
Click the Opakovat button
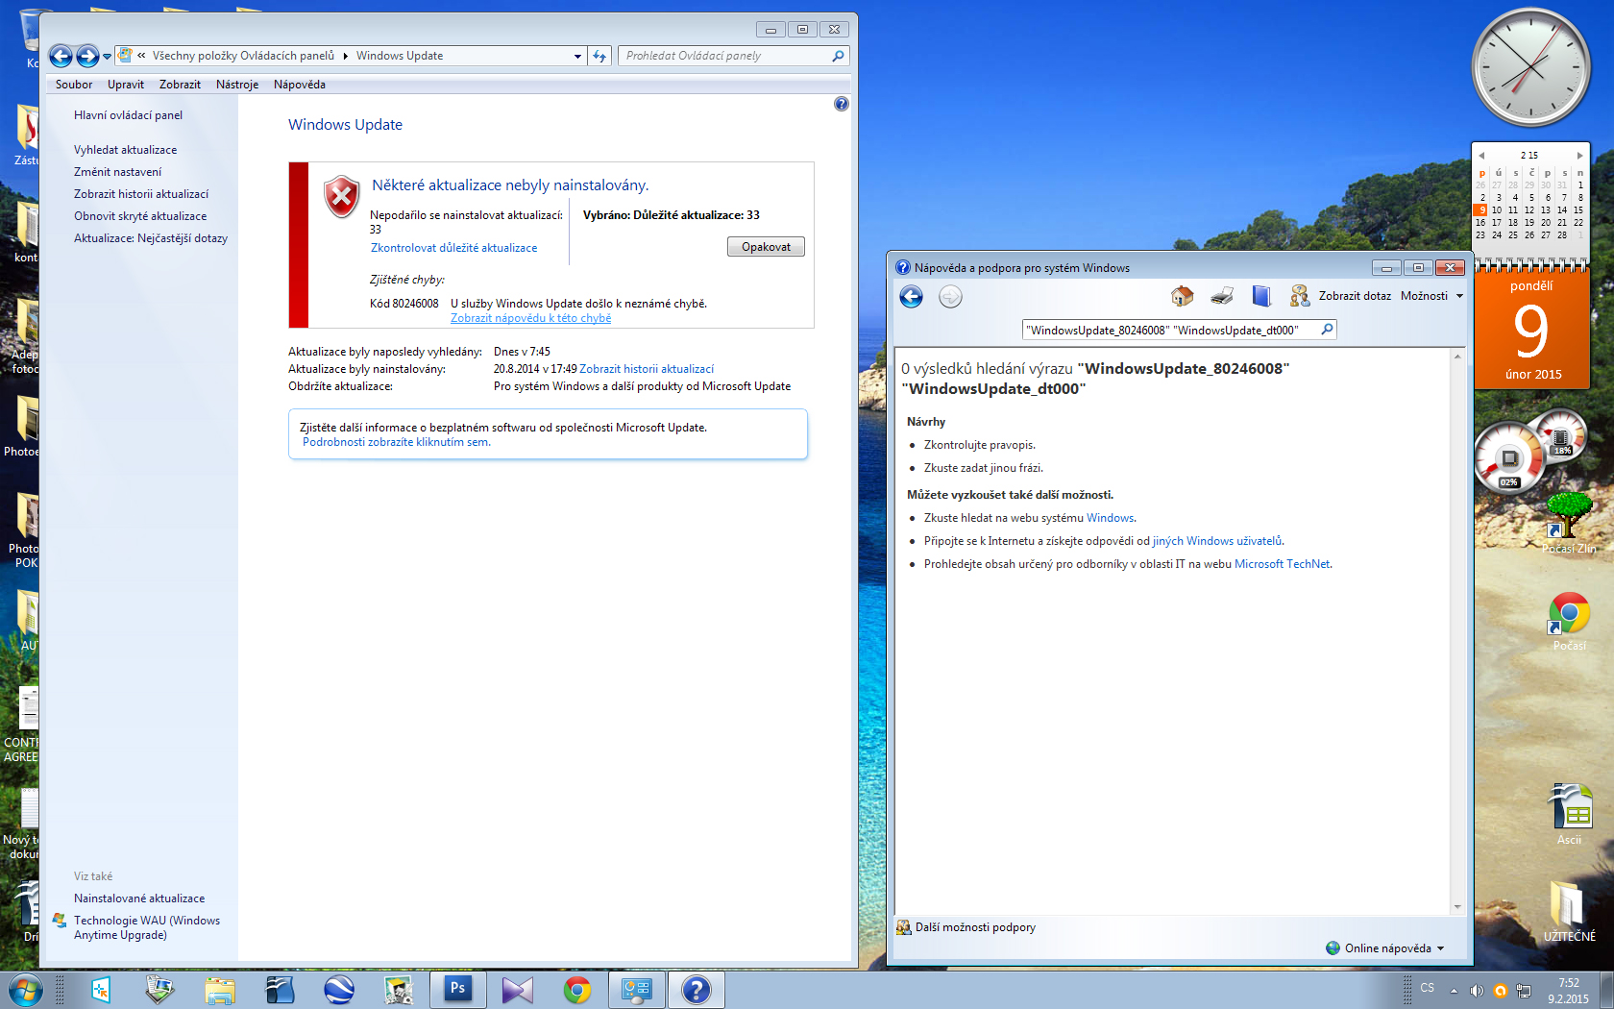tap(766, 247)
